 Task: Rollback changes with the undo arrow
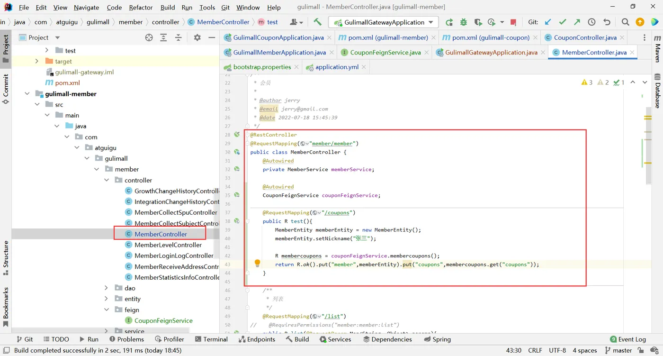pyautogui.click(x=607, y=22)
